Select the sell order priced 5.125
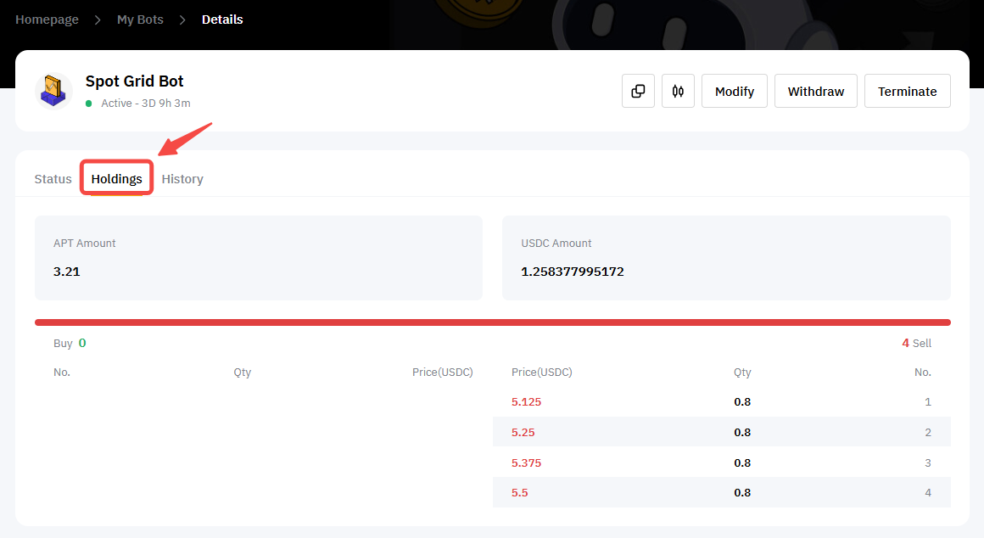 tap(527, 402)
